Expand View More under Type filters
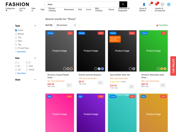The height and width of the screenshot is (132, 176). point(21,52)
